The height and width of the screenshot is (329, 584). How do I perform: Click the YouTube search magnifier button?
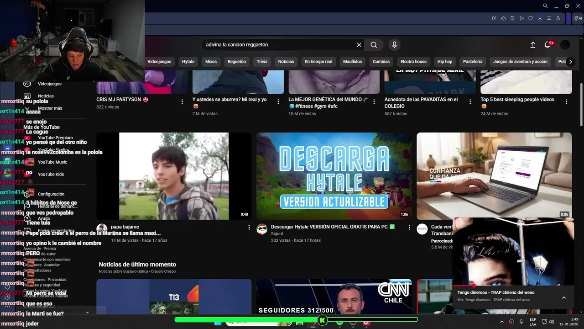pyautogui.click(x=374, y=45)
